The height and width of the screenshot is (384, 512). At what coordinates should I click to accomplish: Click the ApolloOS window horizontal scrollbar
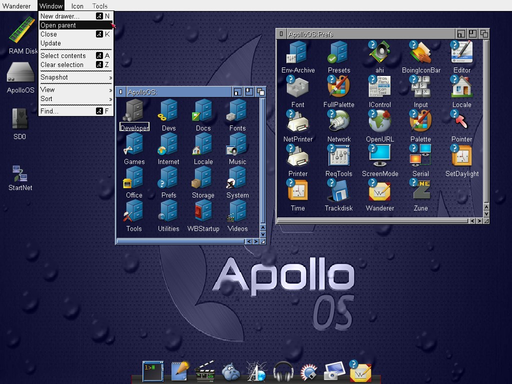180,241
